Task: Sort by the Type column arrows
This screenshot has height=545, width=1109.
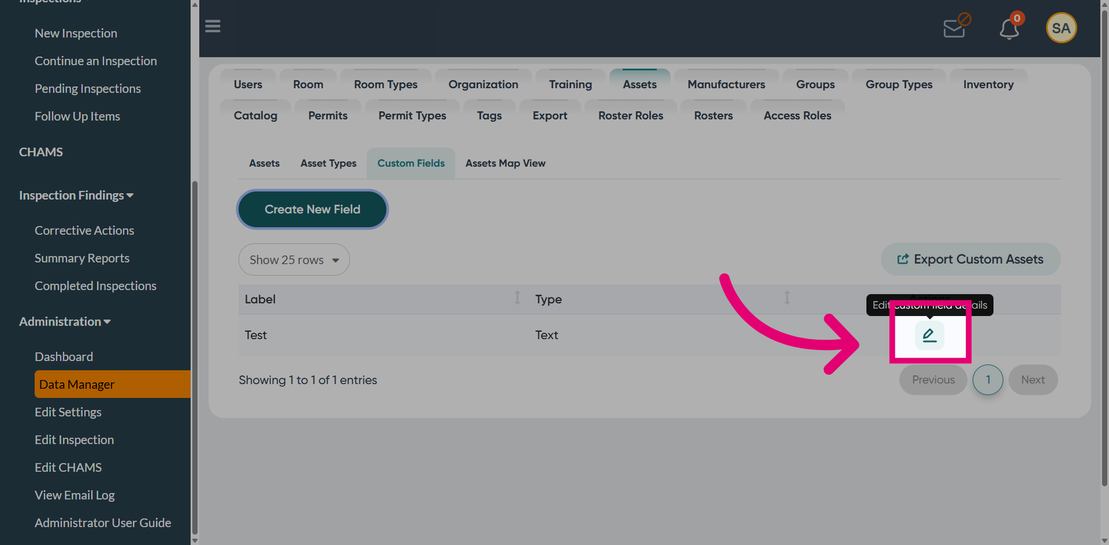Action: [x=787, y=298]
